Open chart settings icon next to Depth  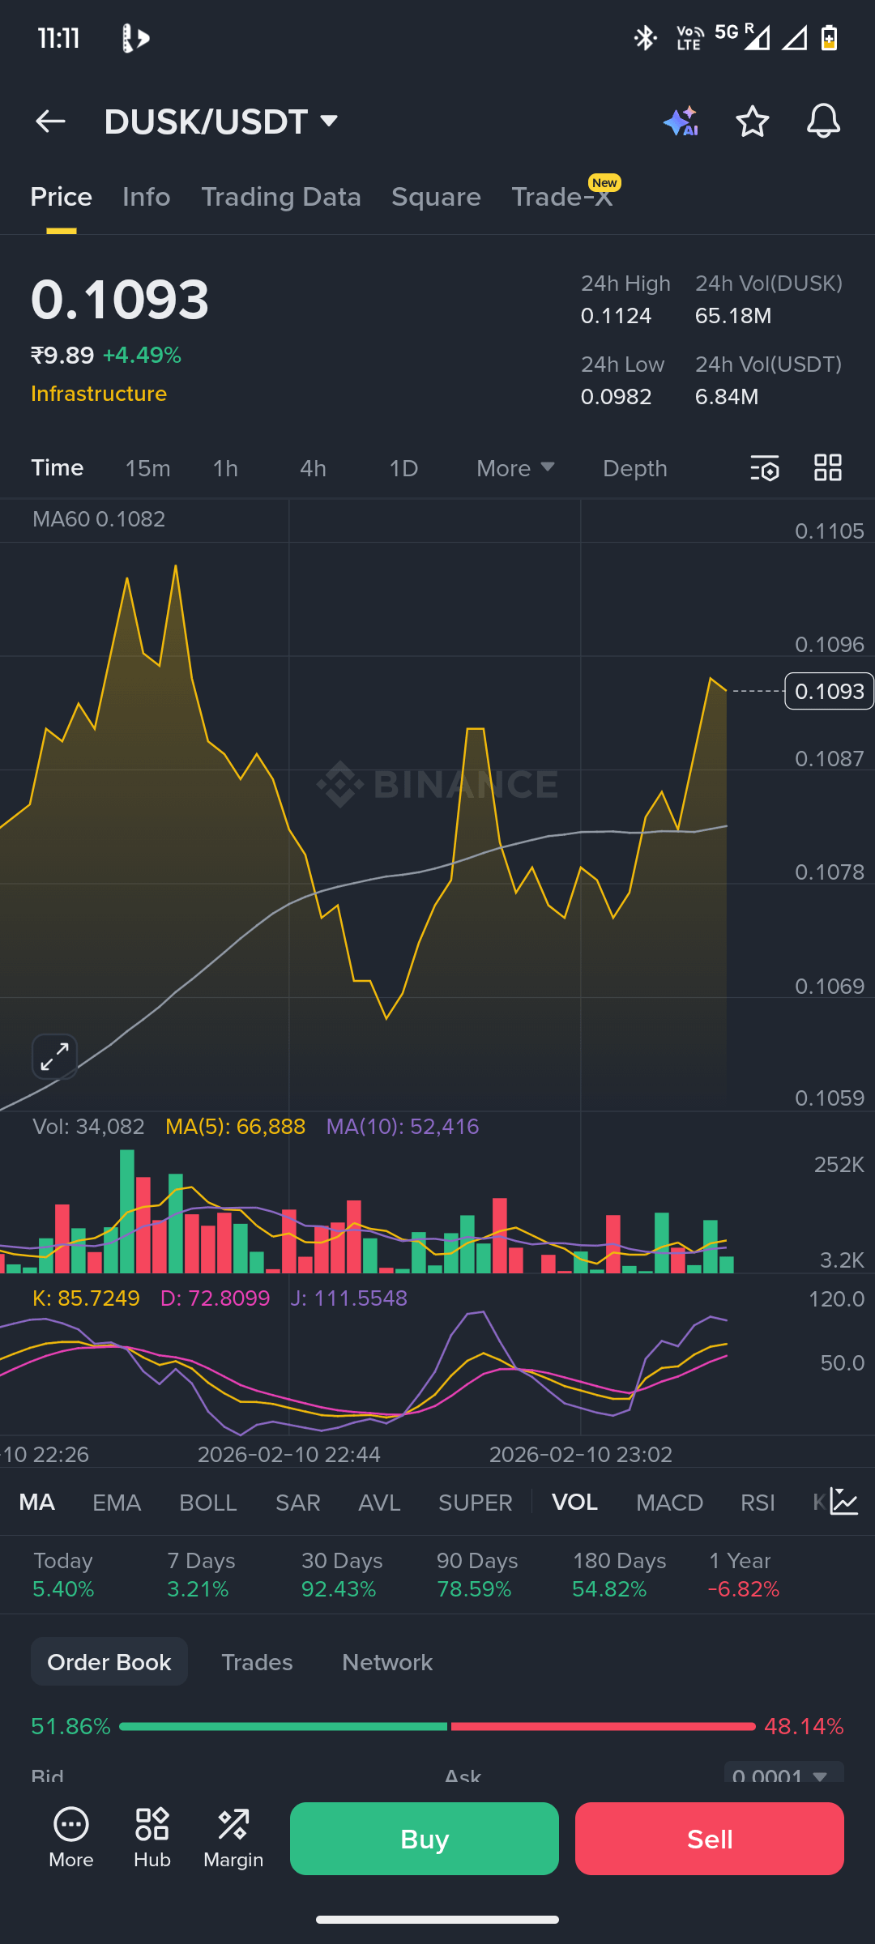tap(765, 468)
